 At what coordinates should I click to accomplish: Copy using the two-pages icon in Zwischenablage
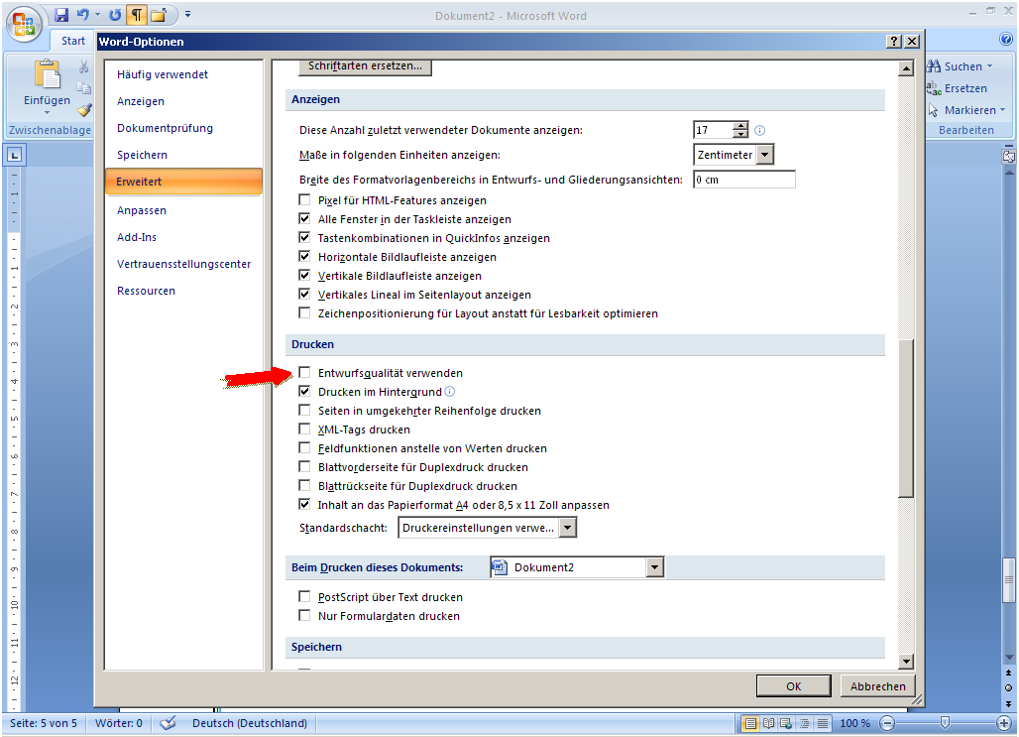(x=84, y=88)
